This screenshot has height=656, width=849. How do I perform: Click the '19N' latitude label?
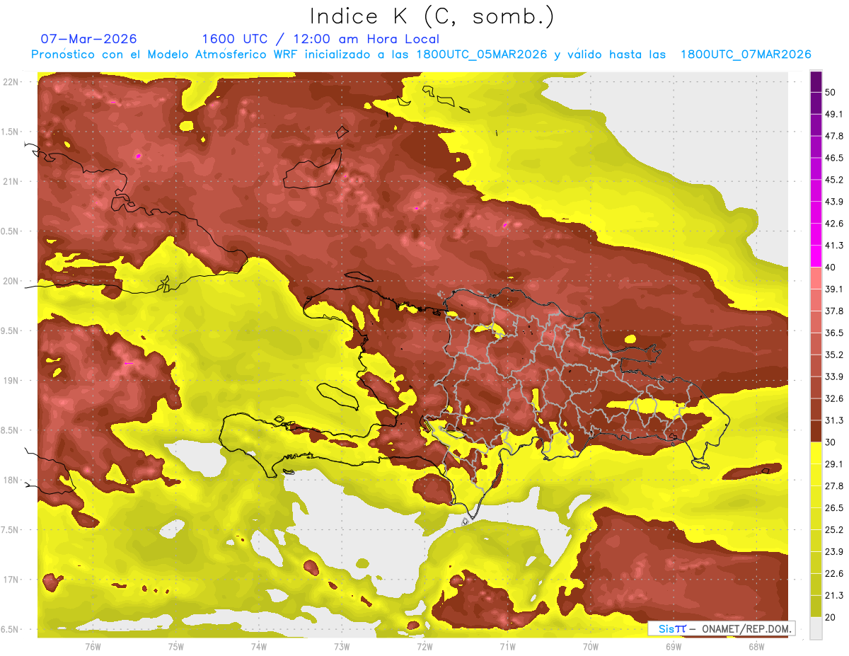coord(11,381)
